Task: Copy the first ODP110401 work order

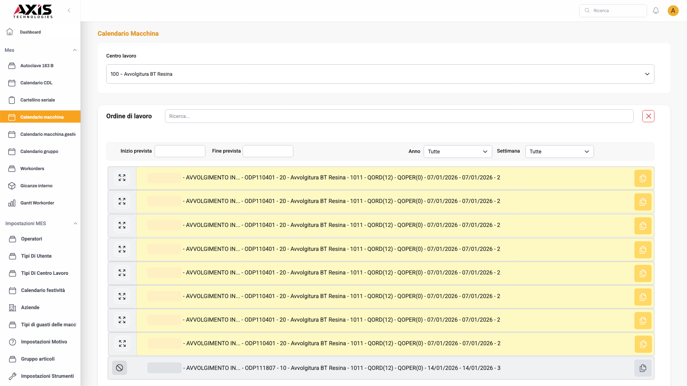Action: click(x=643, y=178)
